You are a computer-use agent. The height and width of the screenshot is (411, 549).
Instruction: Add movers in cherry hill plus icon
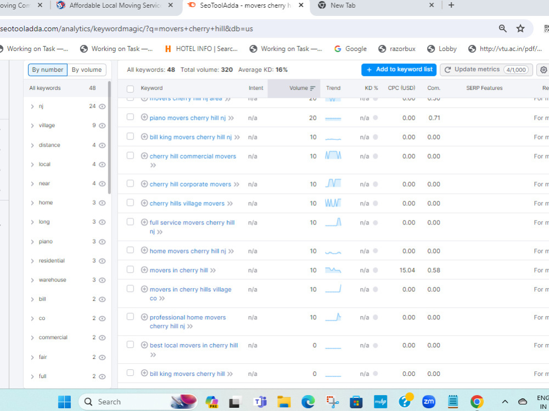click(x=144, y=269)
